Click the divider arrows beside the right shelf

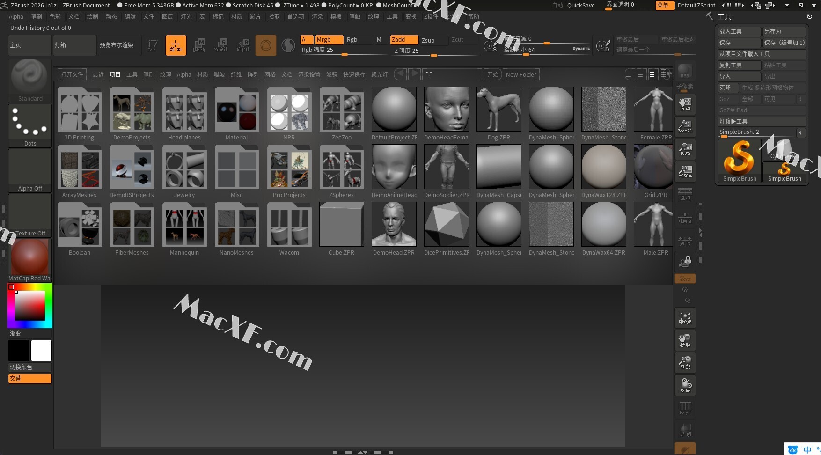pos(700,232)
